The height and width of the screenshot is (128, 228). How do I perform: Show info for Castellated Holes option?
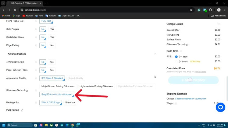click(36, 37)
